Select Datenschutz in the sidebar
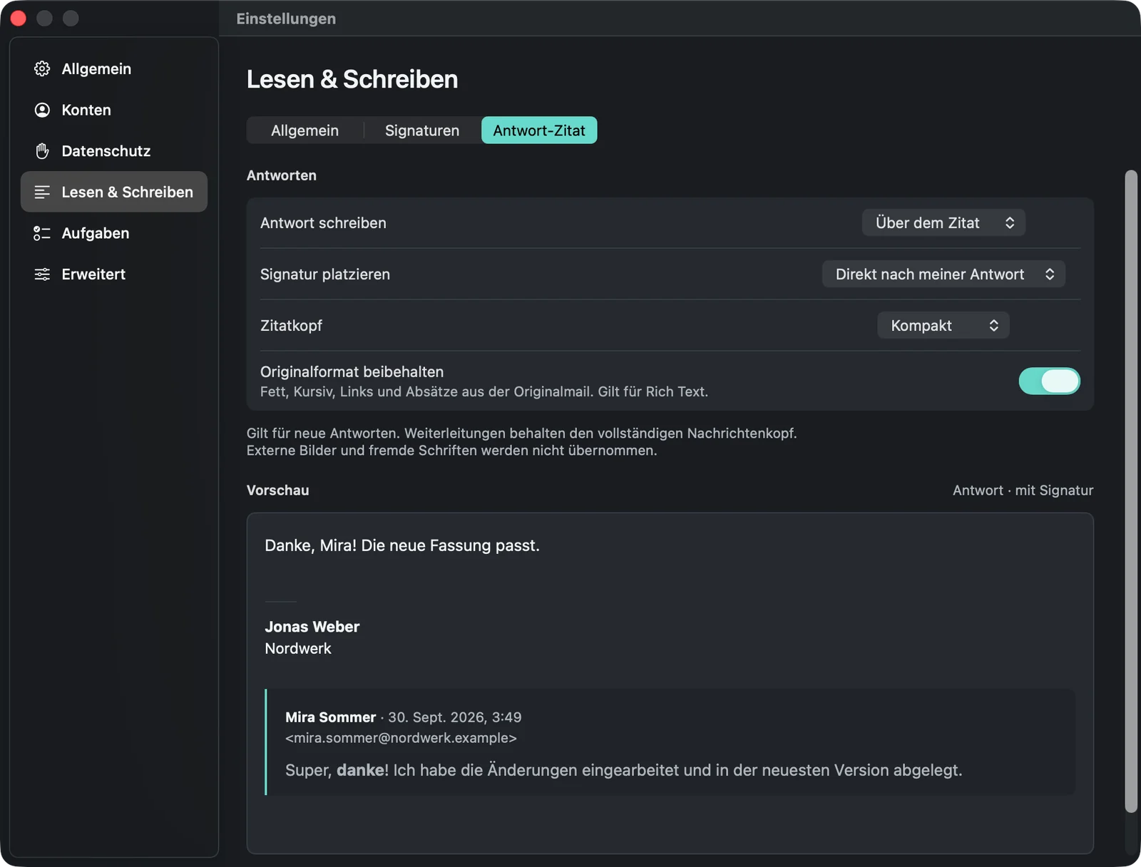 pyautogui.click(x=114, y=150)
